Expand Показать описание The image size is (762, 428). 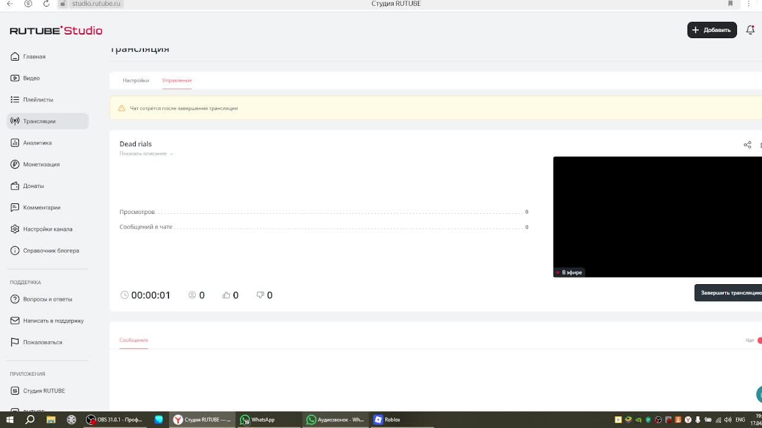[146, 153]
